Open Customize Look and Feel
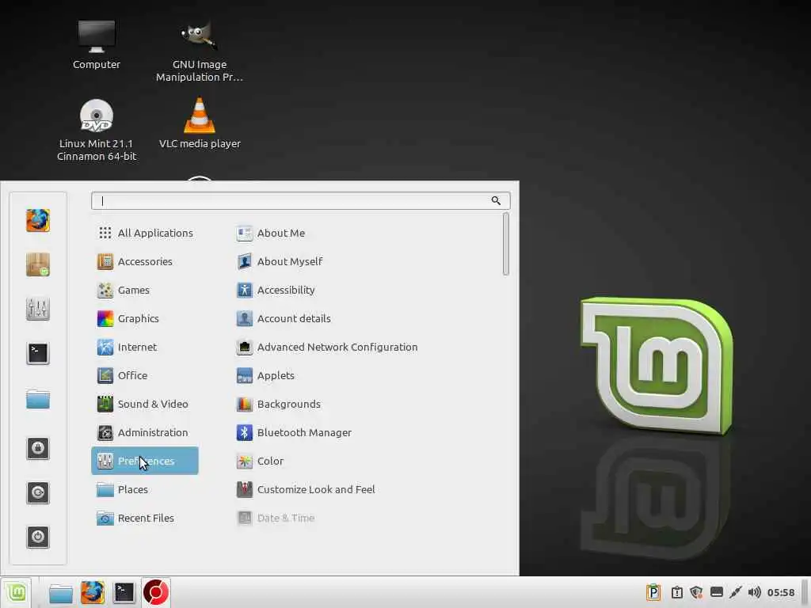The height and width of the screenshot is (608, 811). click(306, 489)
